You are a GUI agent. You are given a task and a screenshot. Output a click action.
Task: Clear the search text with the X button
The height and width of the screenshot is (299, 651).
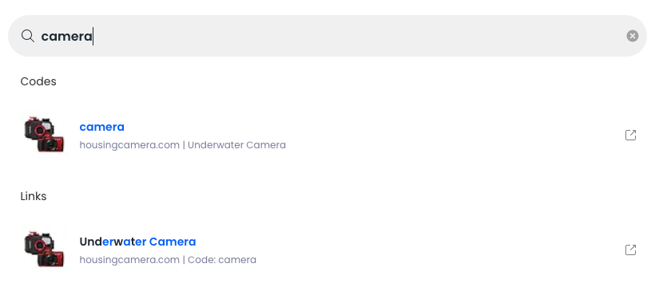pos(633,36)
